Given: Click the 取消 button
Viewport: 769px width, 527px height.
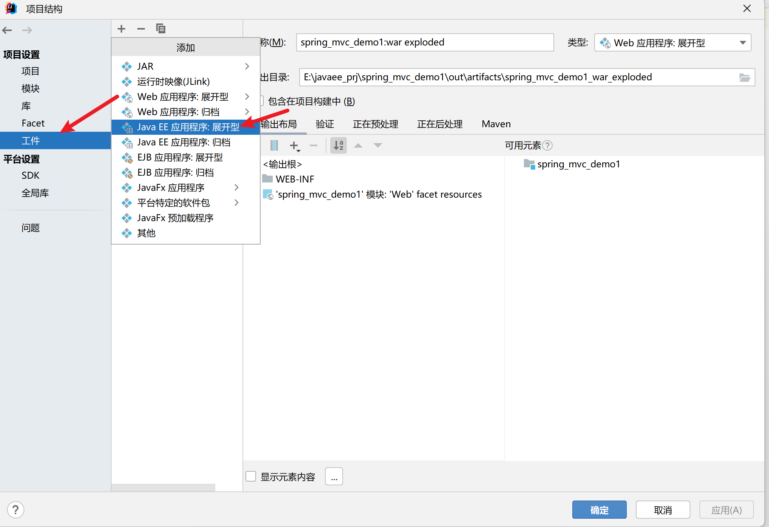Looking at the screenshot, I should click(663, 510).
